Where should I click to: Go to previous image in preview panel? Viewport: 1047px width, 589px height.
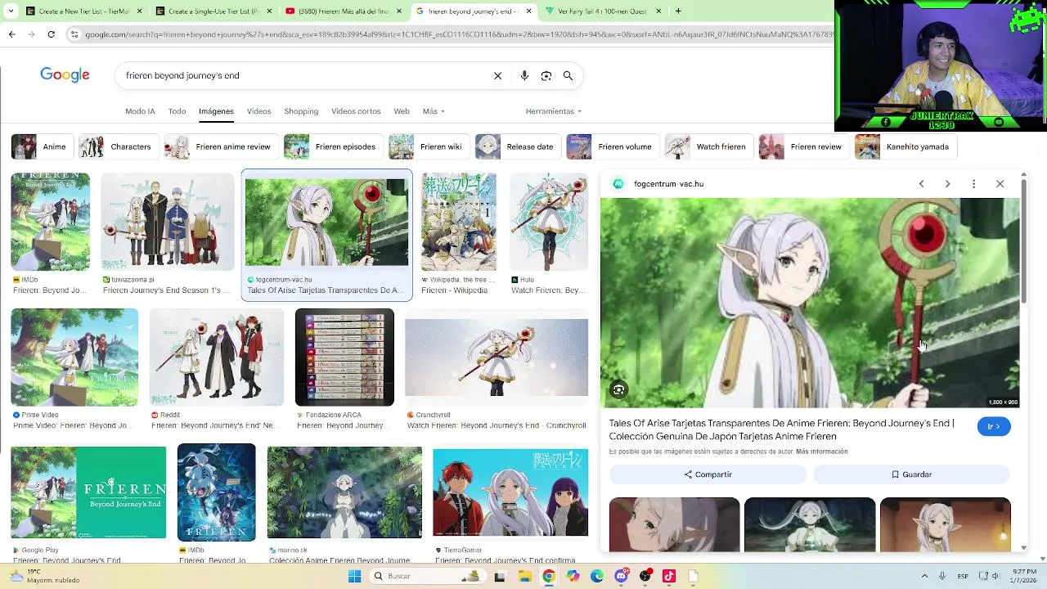(921, 184)
